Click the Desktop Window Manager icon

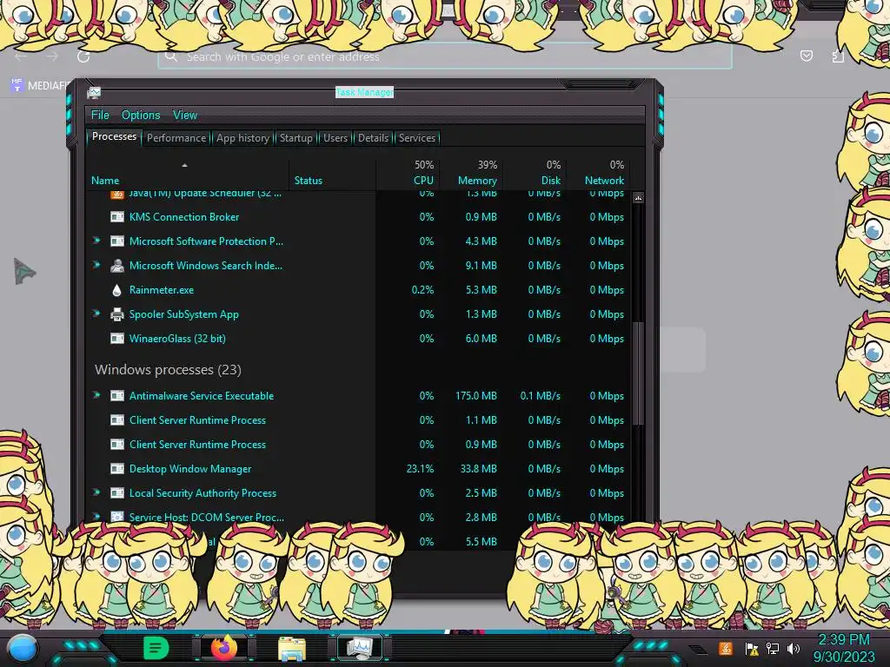coord(117,469)
